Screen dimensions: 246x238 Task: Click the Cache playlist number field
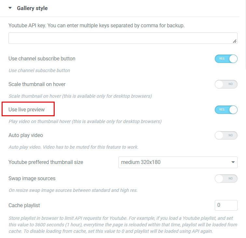[226, 205]
